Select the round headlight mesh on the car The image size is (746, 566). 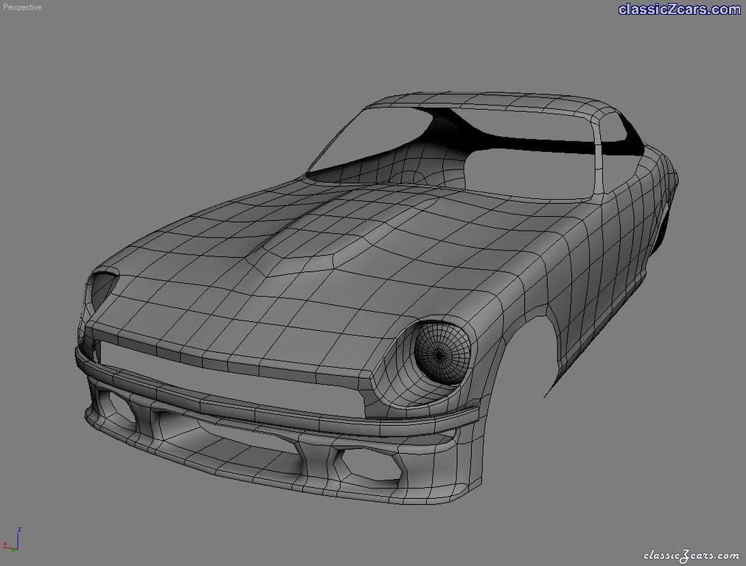(x=442, y=354)
